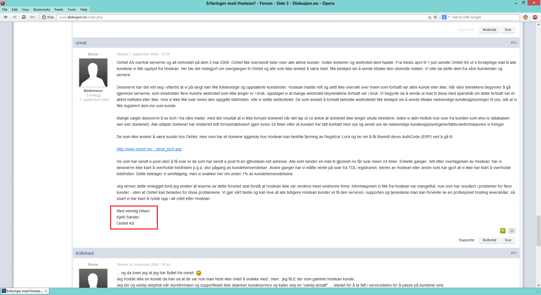Open the Edit menu
541x295 pixels.
pos(15,10)
